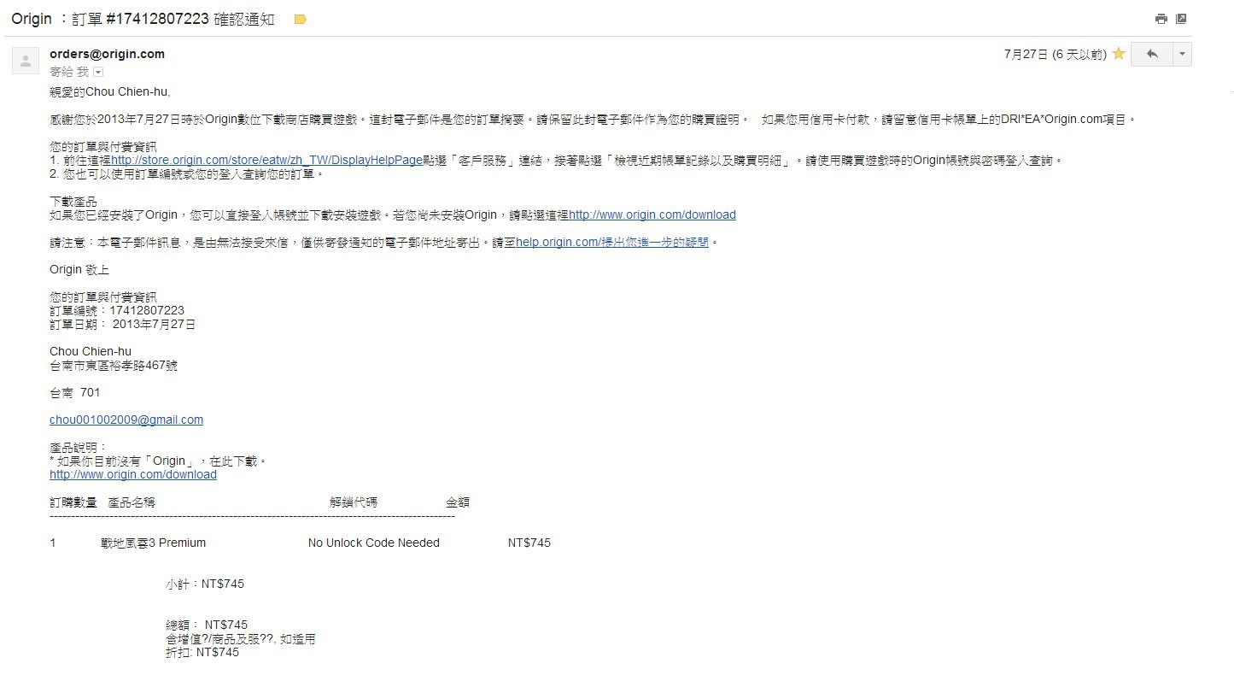Click the chou001002009@gmail.com email link
The height and width of the screenshot is (681, 1234).
(x=126, y=420)
